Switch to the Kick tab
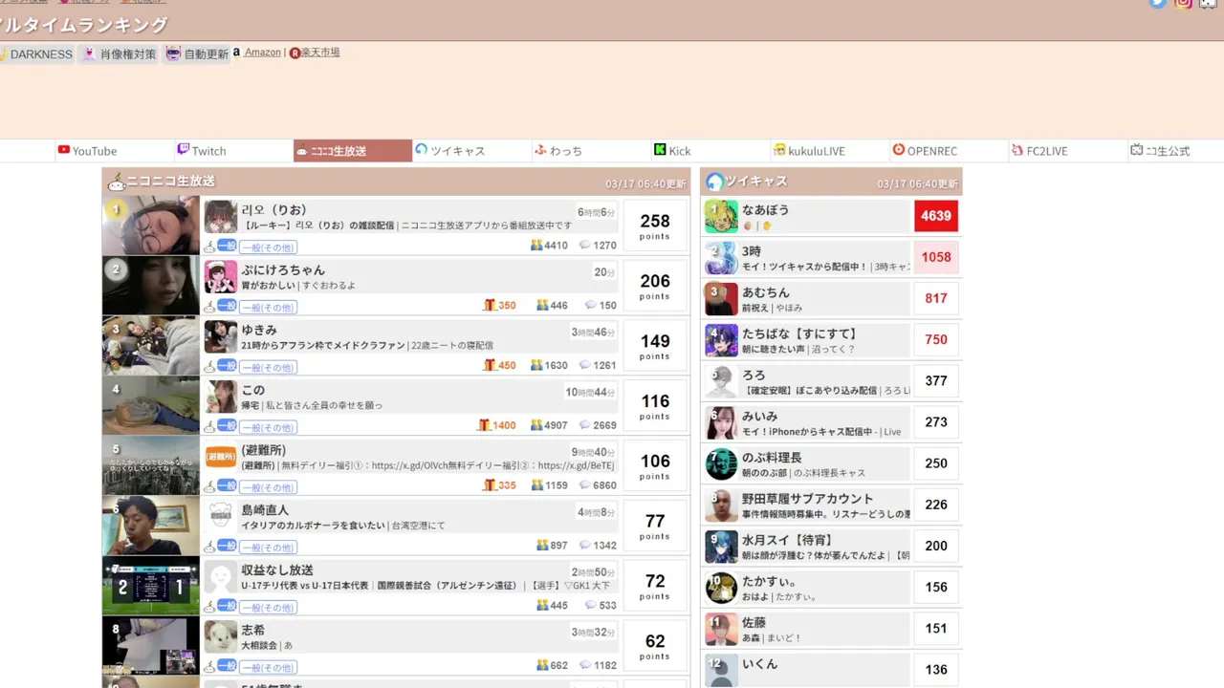 click(672, 151)
